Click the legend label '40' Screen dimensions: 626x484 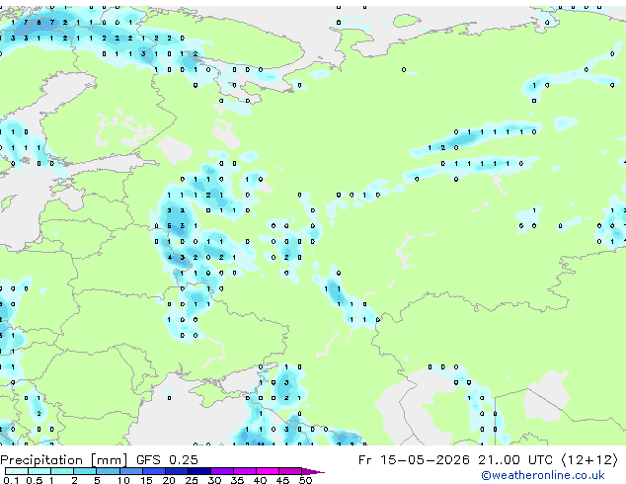pos(261,480)
